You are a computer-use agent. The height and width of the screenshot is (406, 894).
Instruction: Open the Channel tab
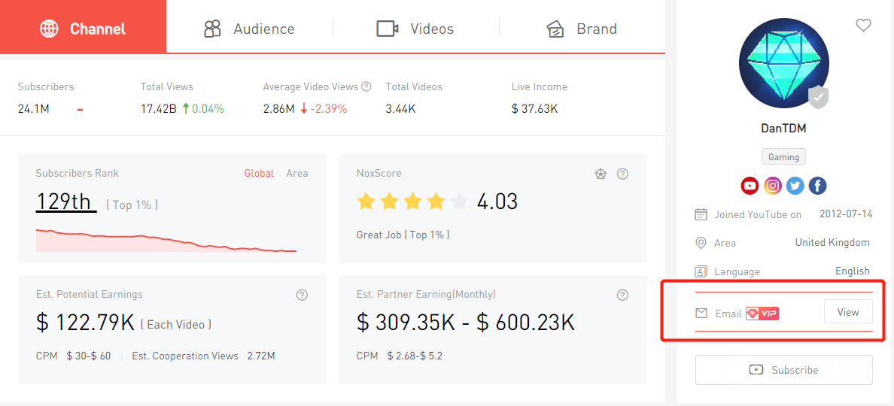click(83, 29)
